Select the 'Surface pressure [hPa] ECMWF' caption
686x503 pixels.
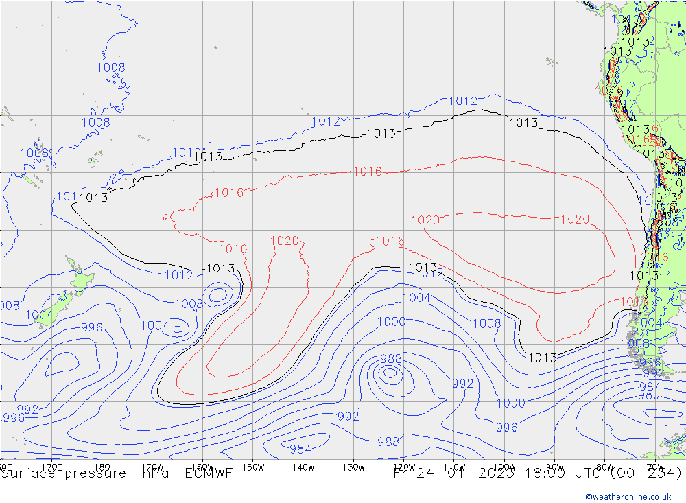117,473
